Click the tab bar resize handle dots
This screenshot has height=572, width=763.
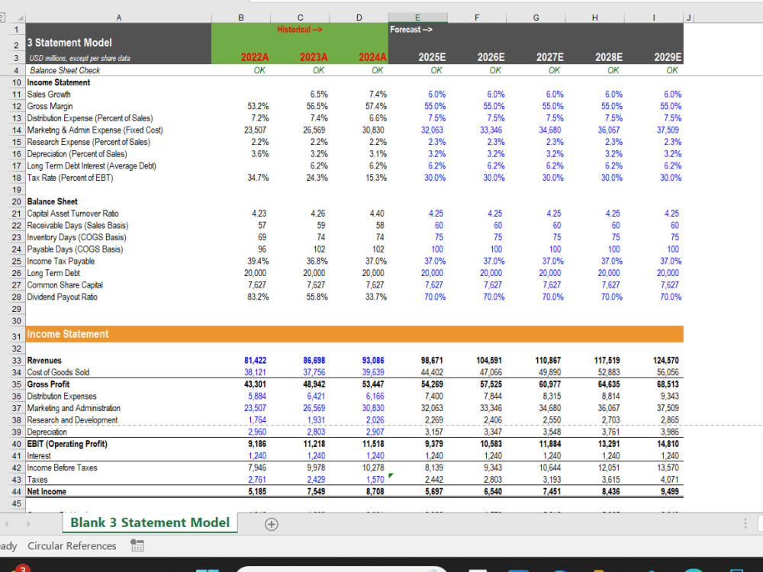(x=745, y=523)
